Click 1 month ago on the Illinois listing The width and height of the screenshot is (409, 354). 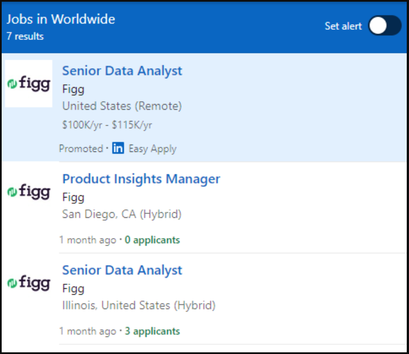click(x=88, y=331)
